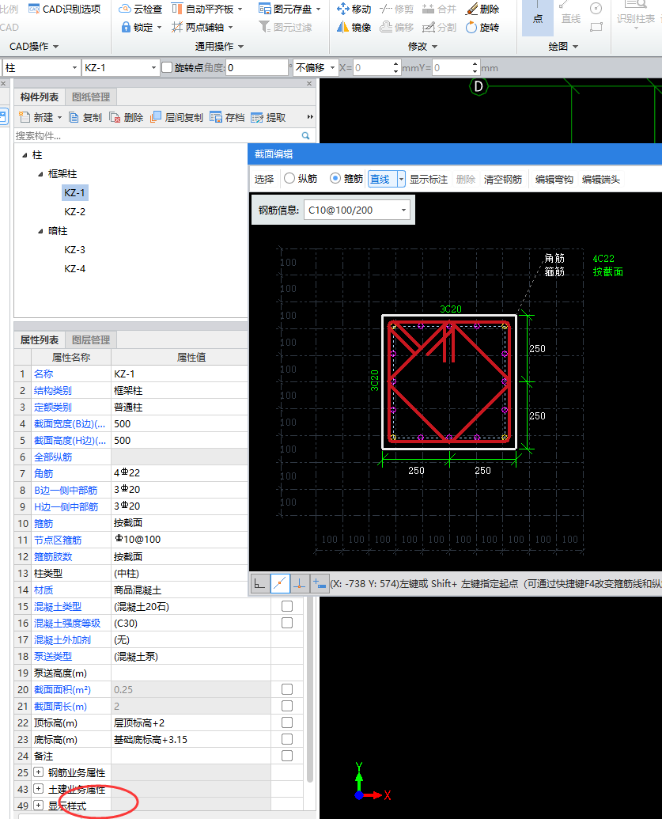Click 删除 in component list toolbar
Image resolution: width=662 pixels, height=819 pixels.
(126, 118)
